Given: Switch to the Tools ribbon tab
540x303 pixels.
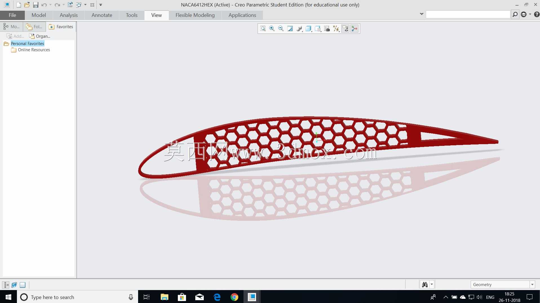Looking at the screenshot, I should (132, 15).
